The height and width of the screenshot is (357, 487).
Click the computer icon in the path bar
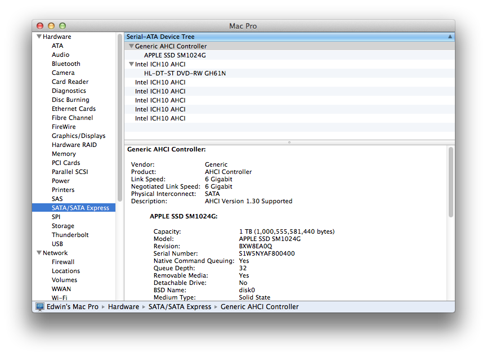pyautogui.click(x=40, y=307)
